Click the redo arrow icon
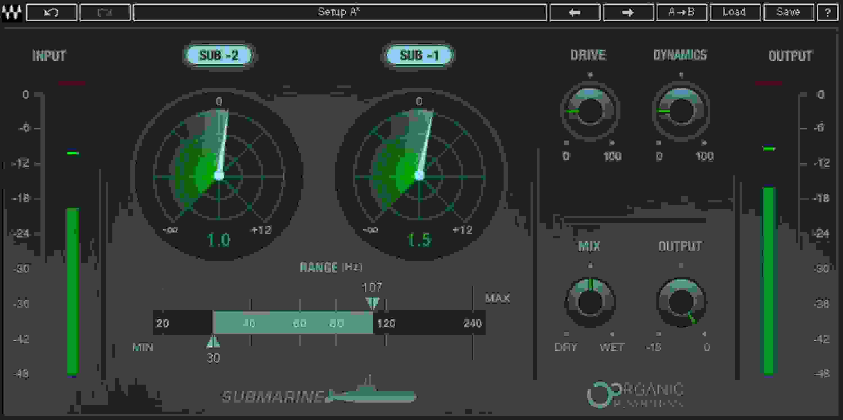This screenshot has height=420, width=843. 105,12
